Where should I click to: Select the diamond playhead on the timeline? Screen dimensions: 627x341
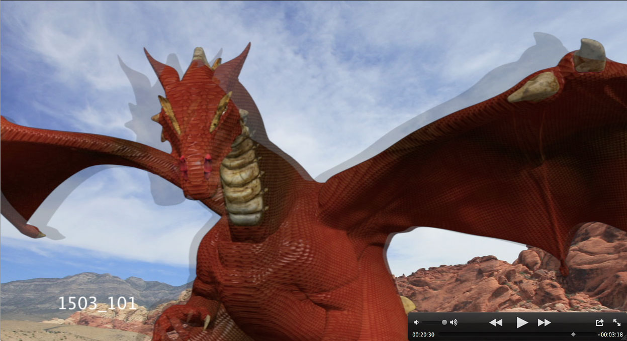(x=573, y=334)
